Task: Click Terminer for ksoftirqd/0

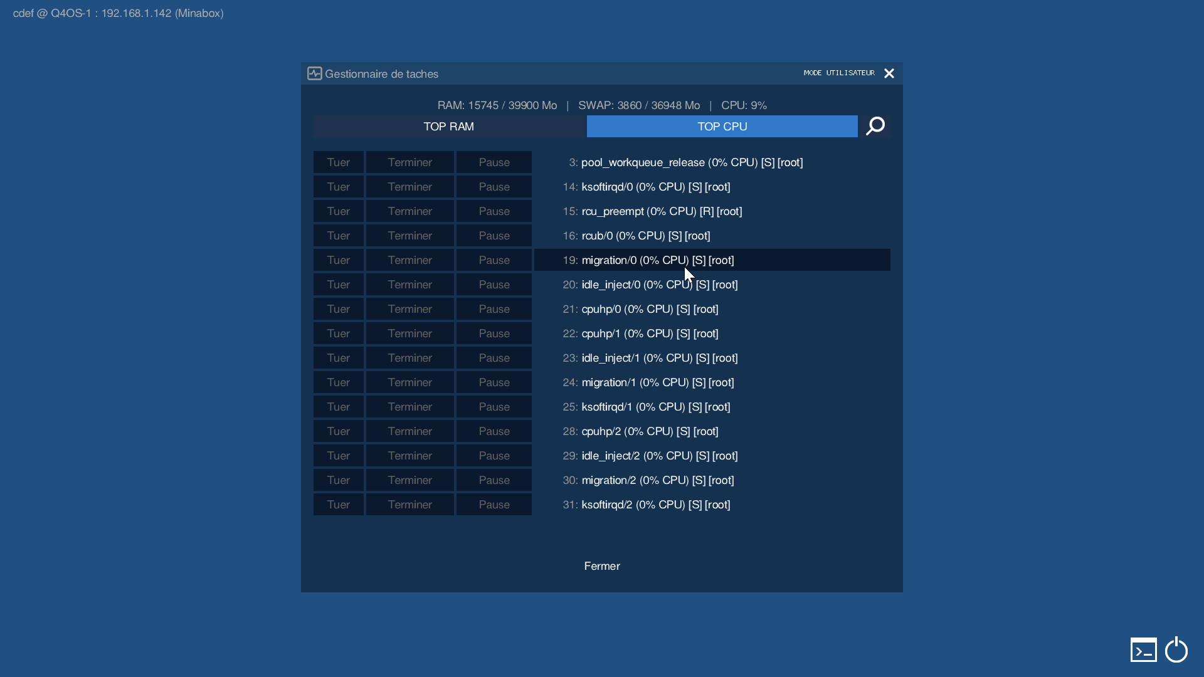Action: pos(410,187)
